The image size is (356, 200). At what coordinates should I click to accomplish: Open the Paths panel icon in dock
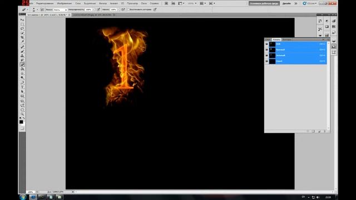(334, 52)
